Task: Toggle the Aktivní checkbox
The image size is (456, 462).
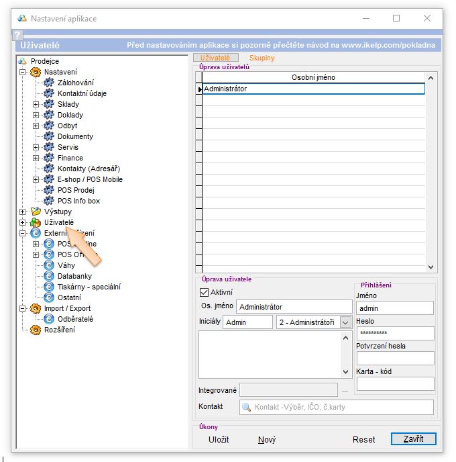Action: (205, 292)
